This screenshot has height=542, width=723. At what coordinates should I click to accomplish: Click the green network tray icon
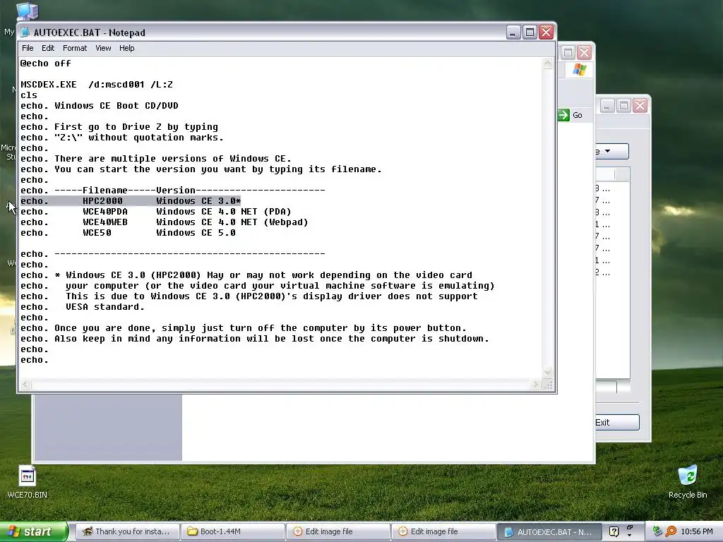pyautogui.click(x=658, y=532)
